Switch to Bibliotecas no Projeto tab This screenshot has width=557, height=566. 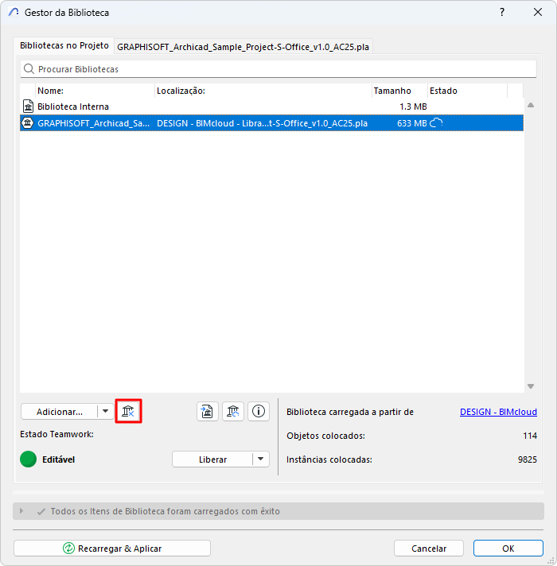64,46
